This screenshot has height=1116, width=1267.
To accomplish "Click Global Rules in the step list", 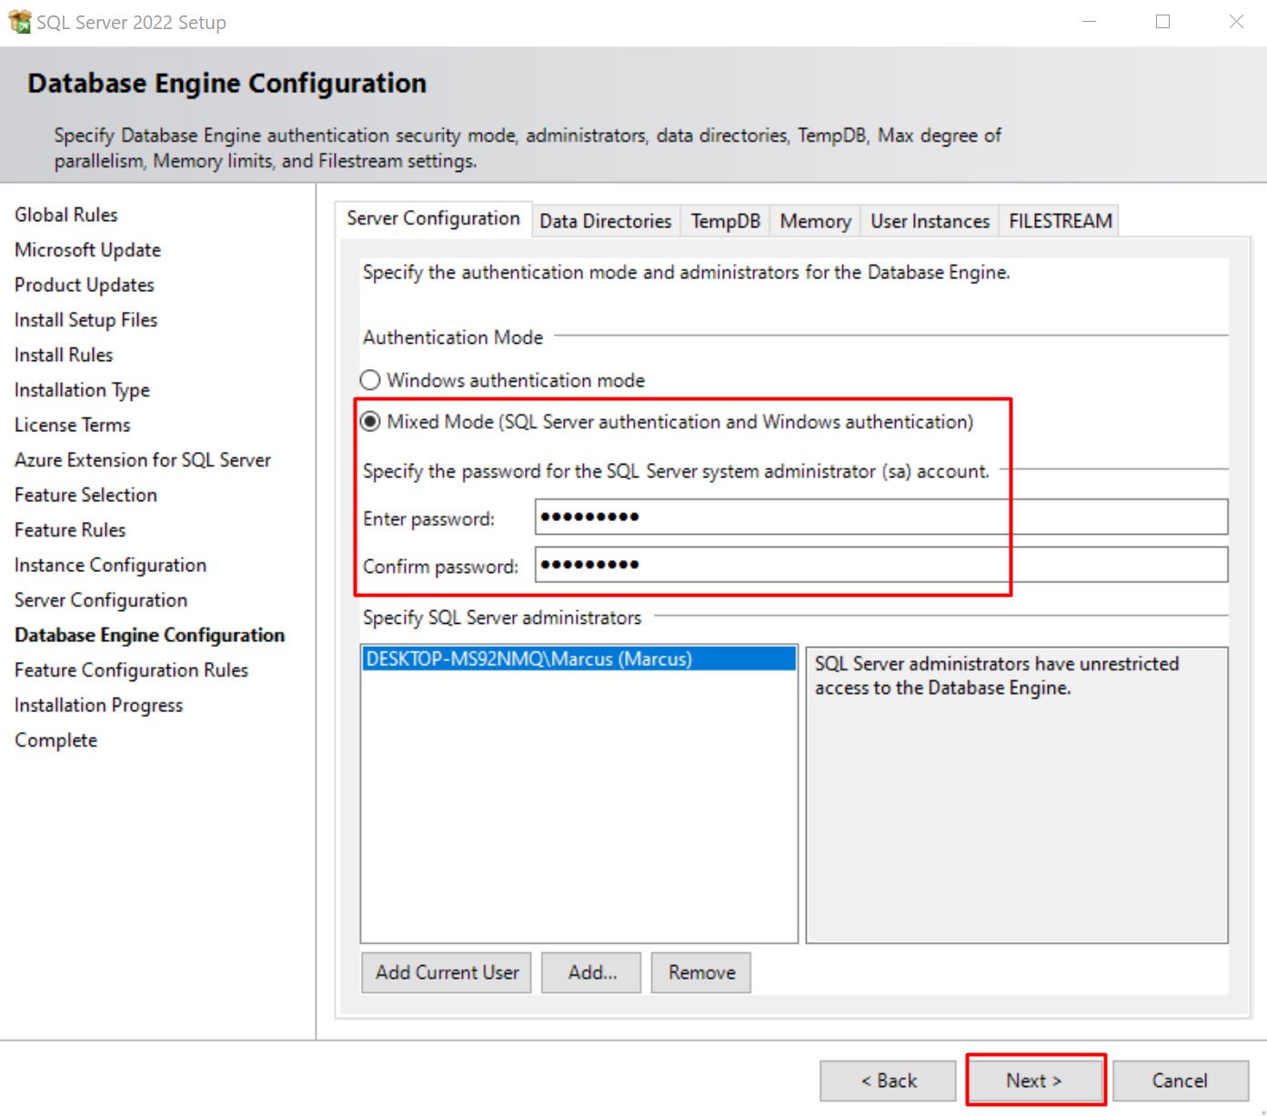I will coord(66,215).
